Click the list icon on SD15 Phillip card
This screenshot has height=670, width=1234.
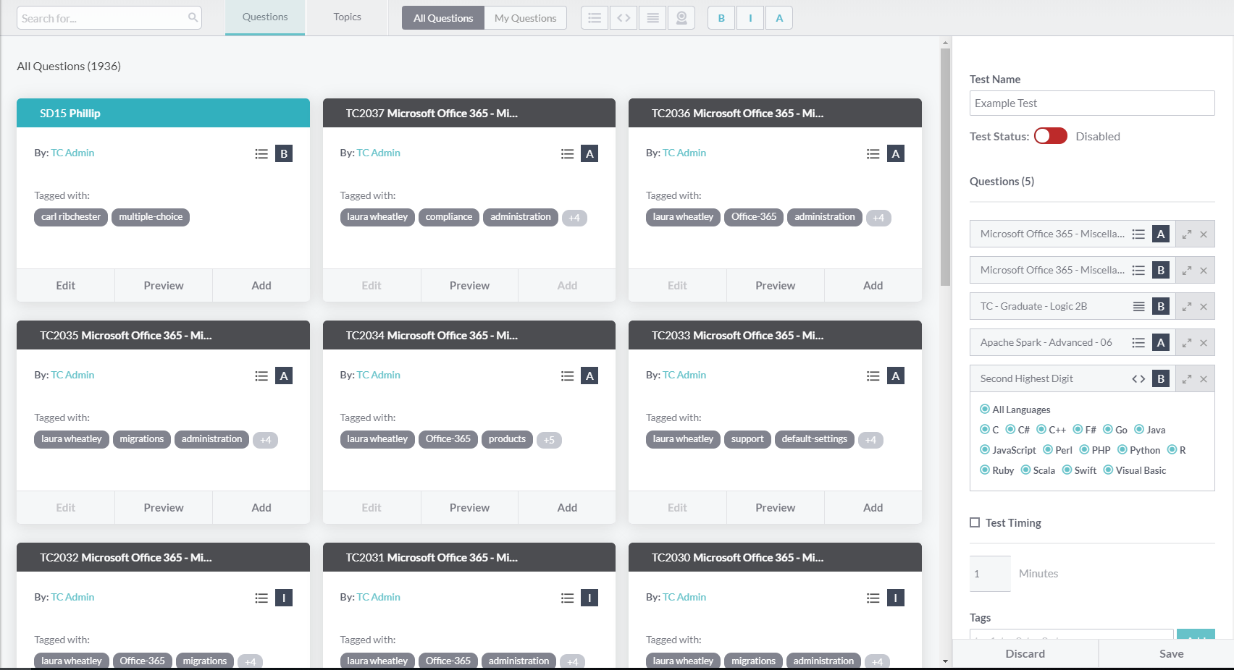click(261, 154)
